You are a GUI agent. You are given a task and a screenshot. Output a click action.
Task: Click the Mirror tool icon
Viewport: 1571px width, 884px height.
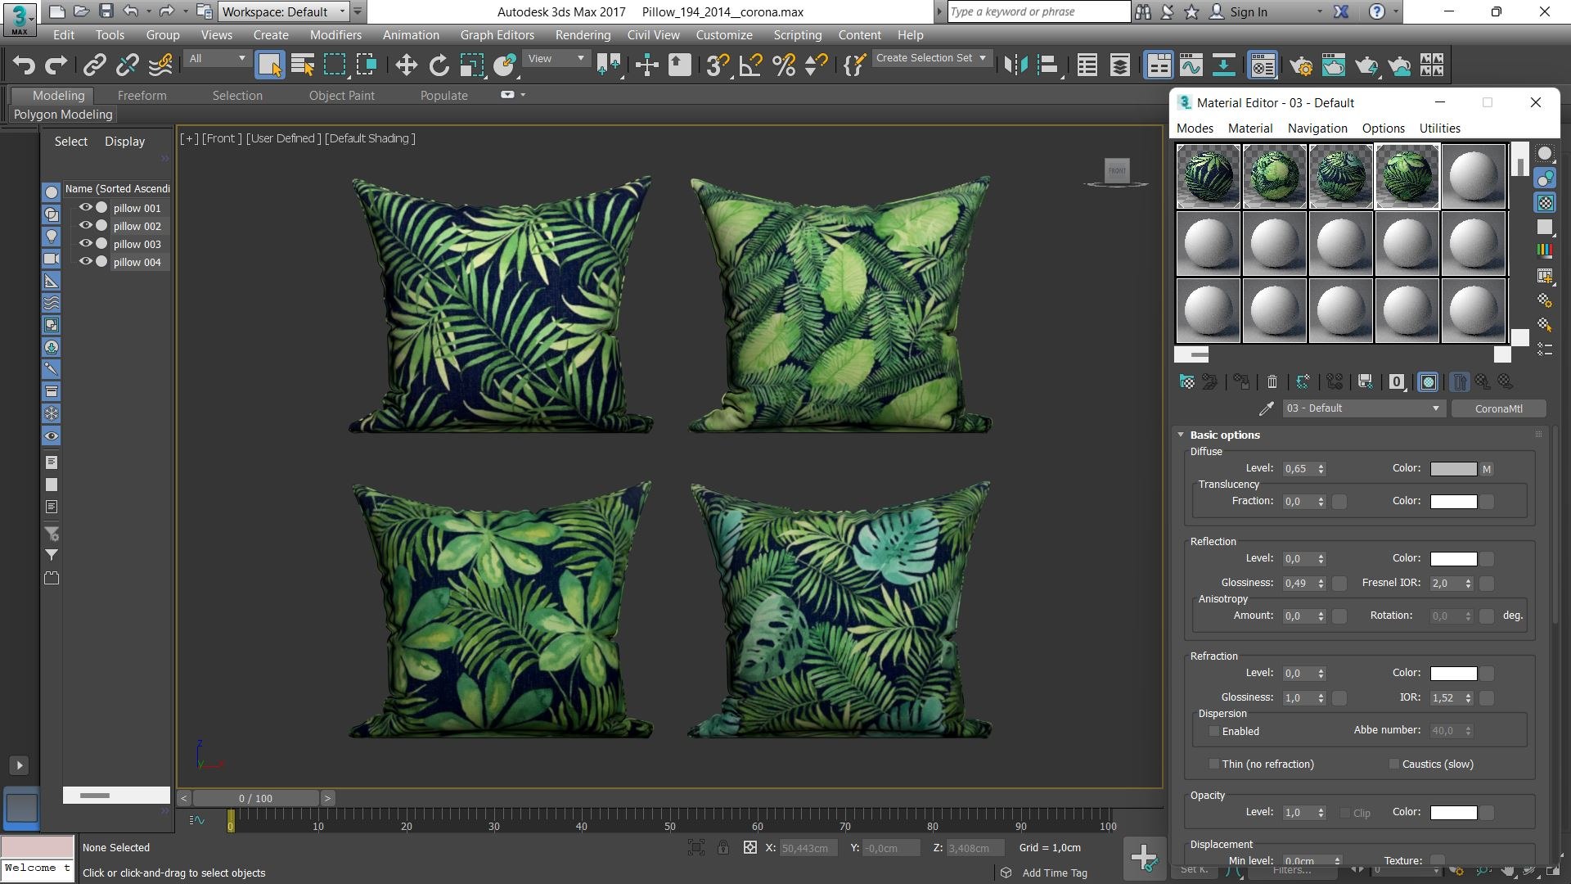click(x=1015, y=65)
